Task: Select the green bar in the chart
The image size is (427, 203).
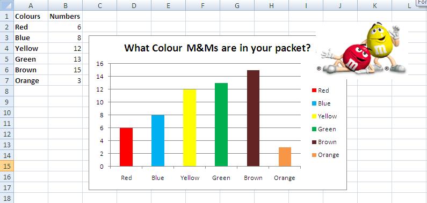Action: click(221, 125)
